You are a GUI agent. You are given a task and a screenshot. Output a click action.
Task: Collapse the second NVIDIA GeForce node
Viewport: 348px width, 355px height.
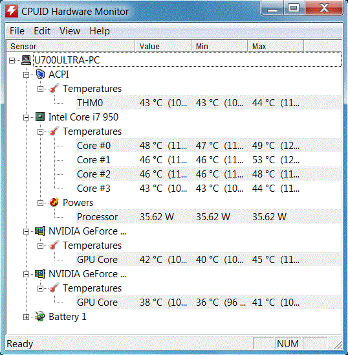[x=27, y=275]
